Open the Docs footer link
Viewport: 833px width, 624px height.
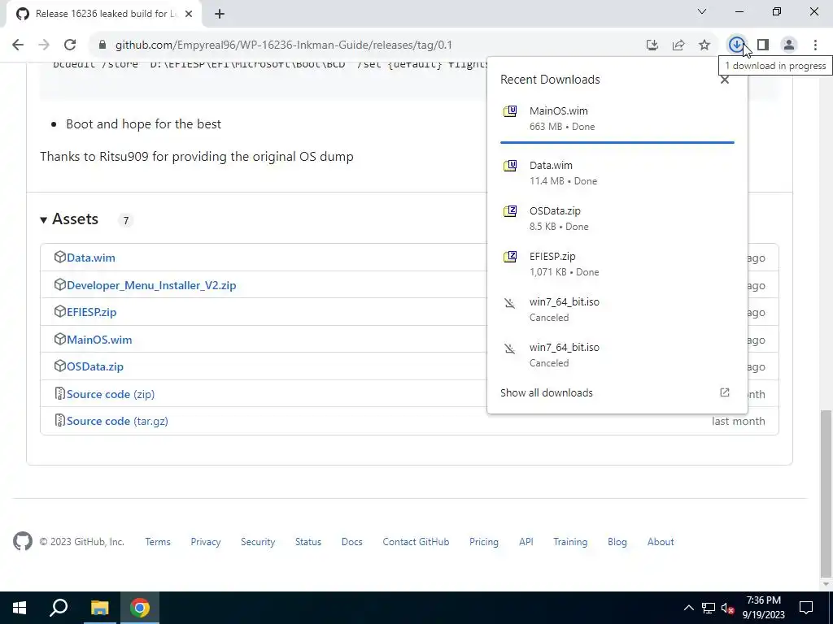[351, 542]
